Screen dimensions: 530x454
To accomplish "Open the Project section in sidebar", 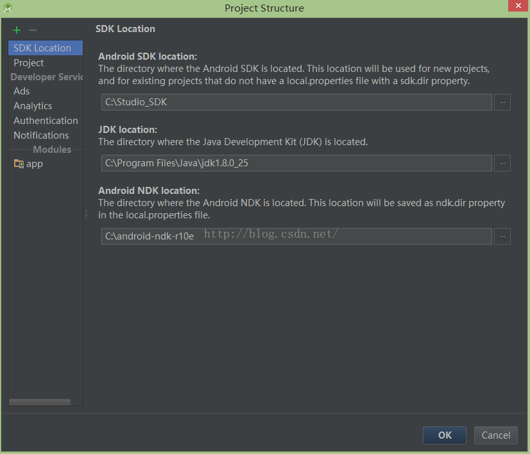I will click(46, 63).
